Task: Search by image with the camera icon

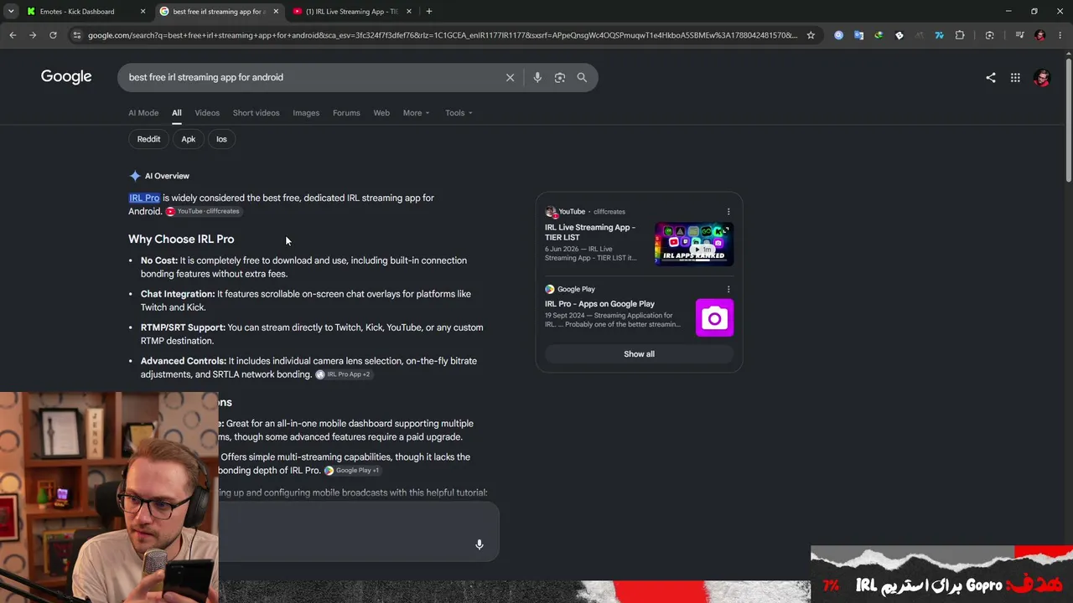Action: point(559,77)
